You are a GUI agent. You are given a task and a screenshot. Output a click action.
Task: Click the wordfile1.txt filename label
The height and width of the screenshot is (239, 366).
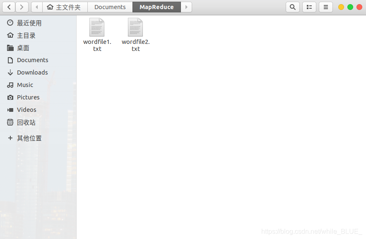pyautogui.click(x=97, y=45)
